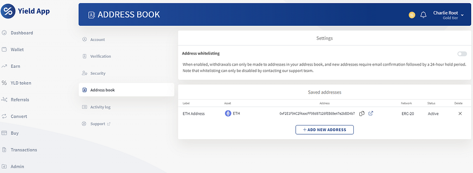Open the notifications bell
This screenshot has height=173, width=473.
click(424, 15)
